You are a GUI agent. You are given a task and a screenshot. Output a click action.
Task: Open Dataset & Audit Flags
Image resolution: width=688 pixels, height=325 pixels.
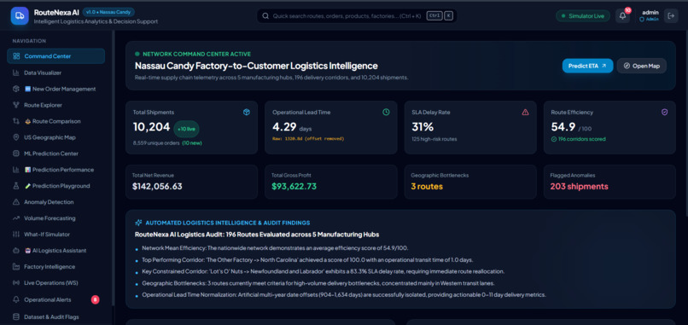pyautogui.click(x=55, y=316)
